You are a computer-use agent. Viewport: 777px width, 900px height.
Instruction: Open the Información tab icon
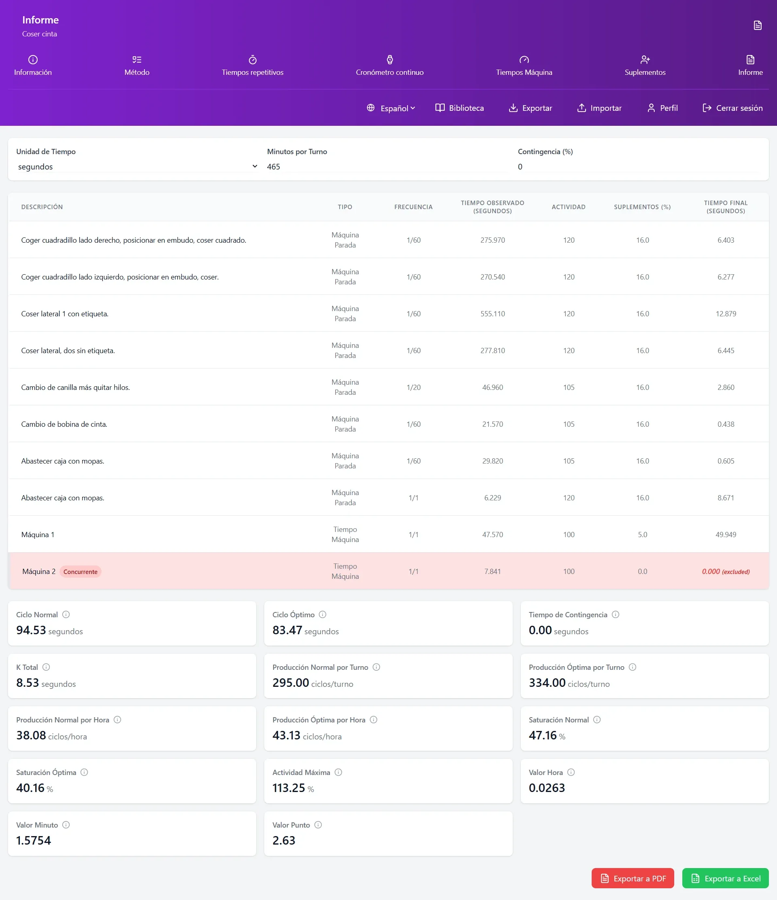tap(33, 59)
